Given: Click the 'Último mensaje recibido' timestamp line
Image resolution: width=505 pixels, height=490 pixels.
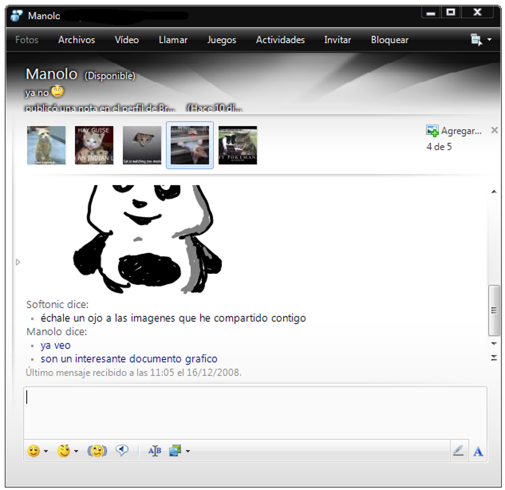Looking at the screenshot, I should coord(133,373).
